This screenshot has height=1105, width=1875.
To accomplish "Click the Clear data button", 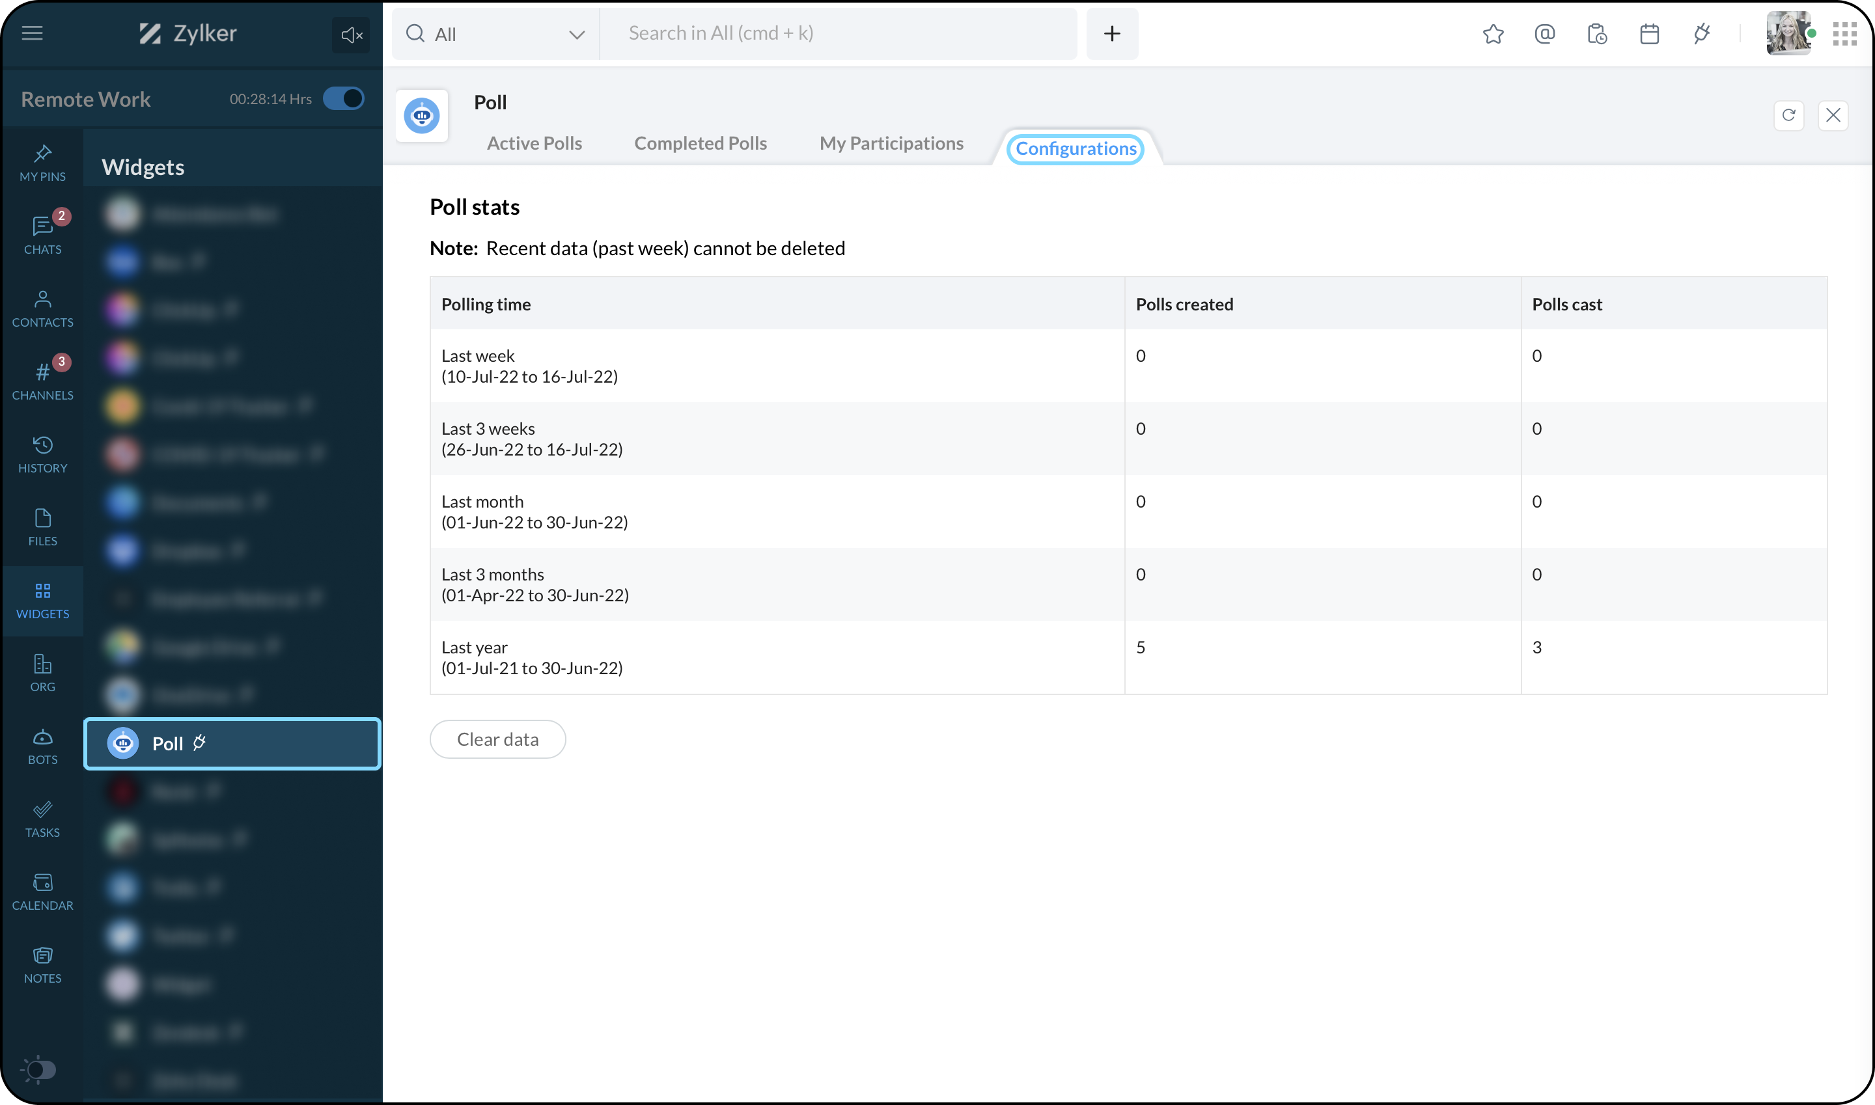I will (x=497, y=739).
